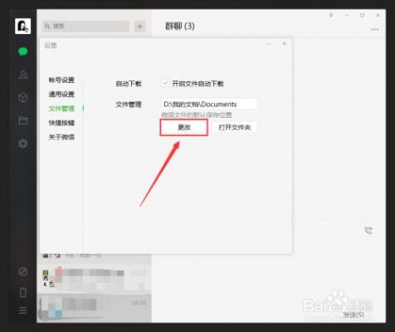Open the Contacts icon in sidebar
Viewport: 395px width, 332px height.
23,75
